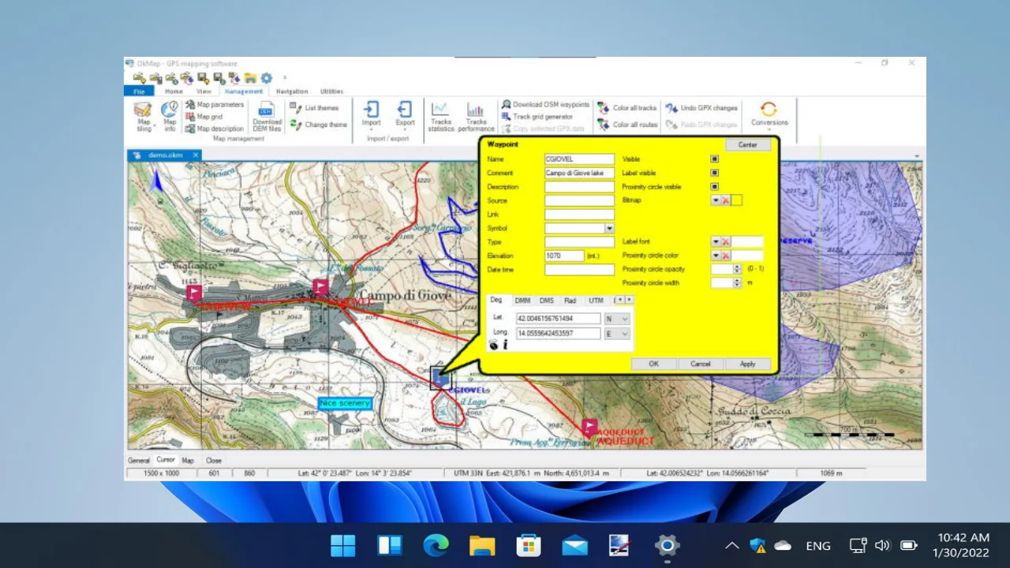Click the Comment field 'Campo di Giove lake'
Viewport: 1010px width, 568px height.
(x=579, y=173)
